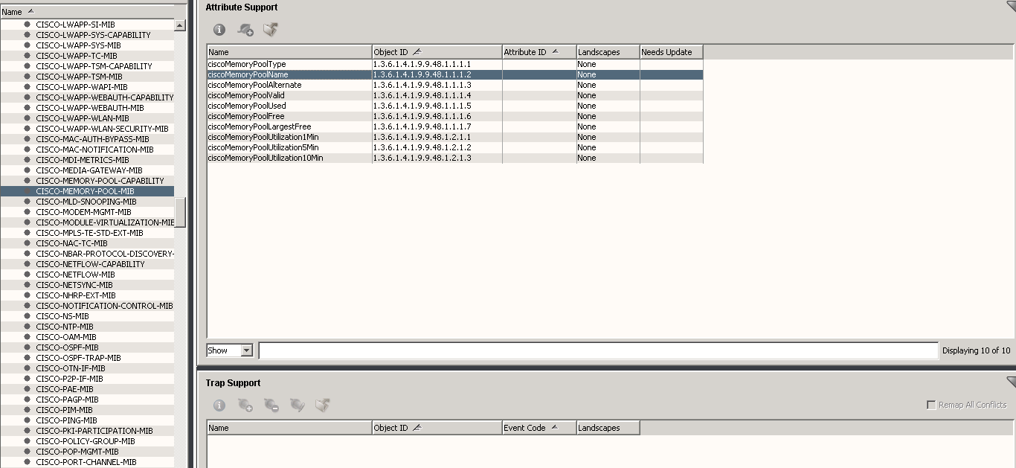Open the Show filter dropdown
Viewport: 1016px width, 468px height.
point(246,350)
